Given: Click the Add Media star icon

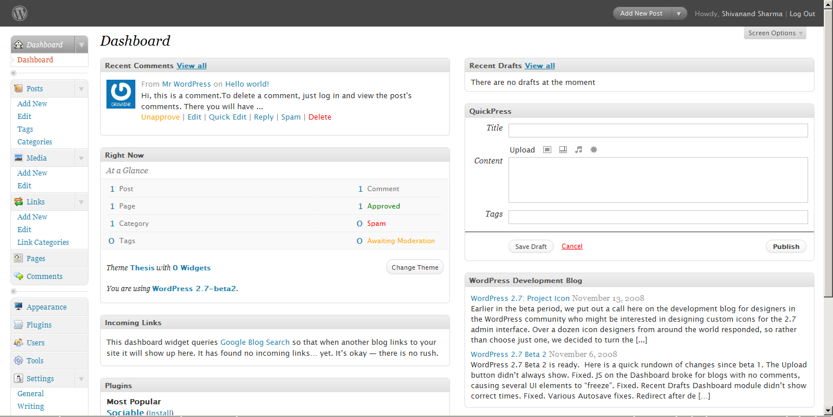Looking at the screenshot, I should (x=594, y=150).
